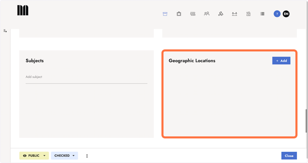The image size is (308, 163).
Task: Expand the left sidebar panel toggle
Action: (5, 31)
